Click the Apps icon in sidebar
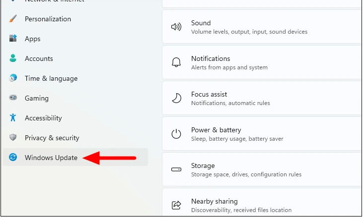364x217 pixels. [x=13, y=39]
